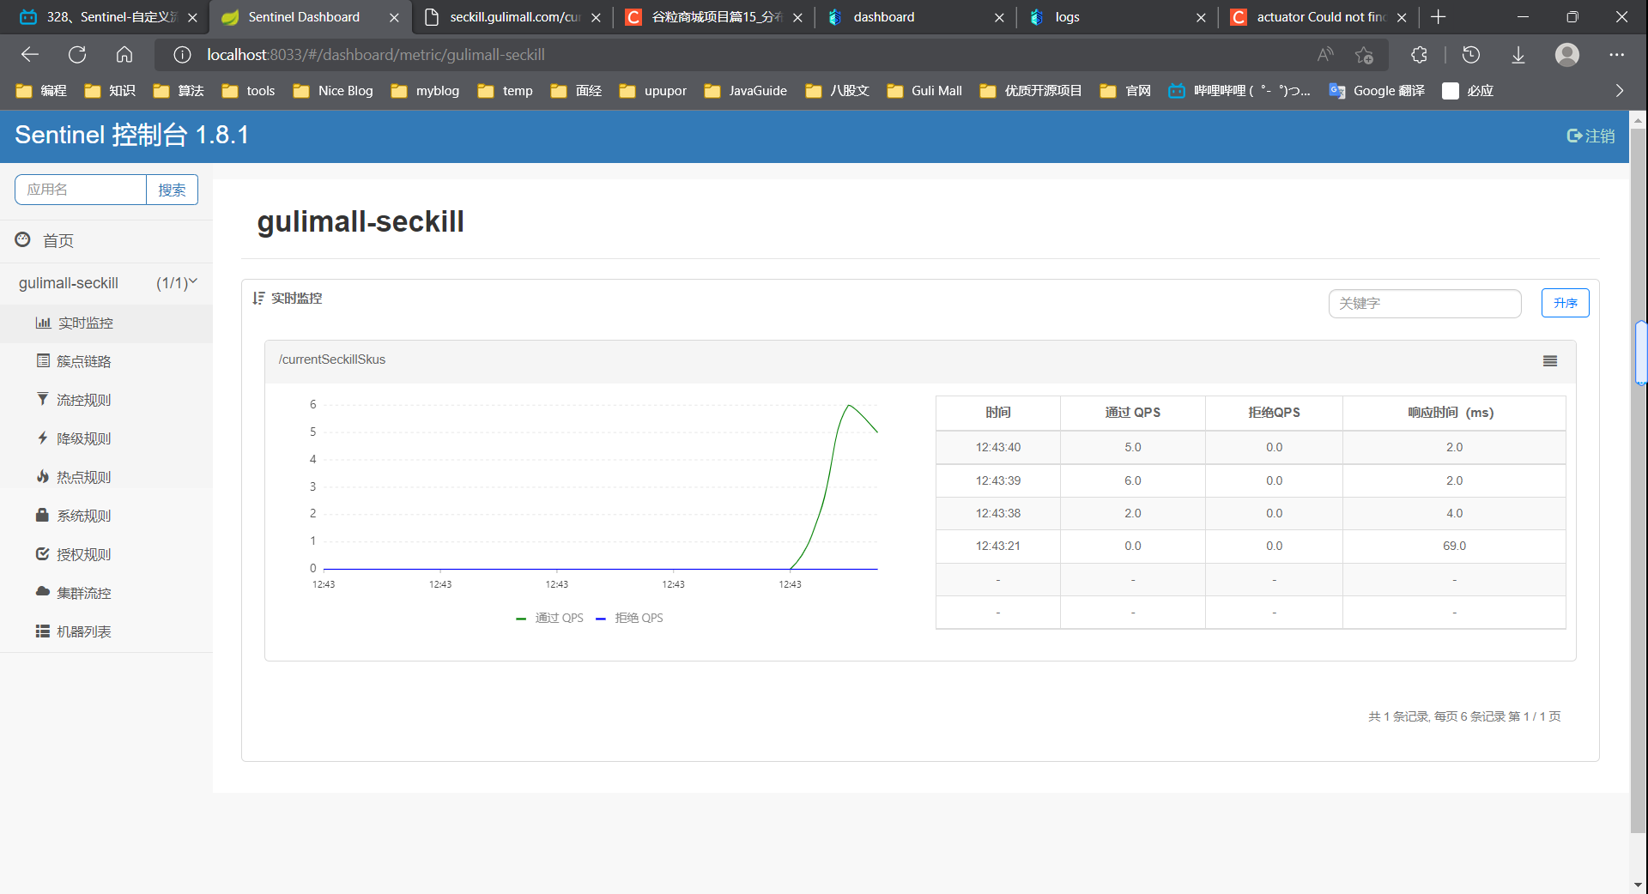Click the 授权规则 check icon
This screenshot has height=894, width=1648.
coord(42,553)
